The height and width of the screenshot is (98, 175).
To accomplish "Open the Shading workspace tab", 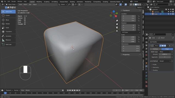I will (x=72, y=2).
